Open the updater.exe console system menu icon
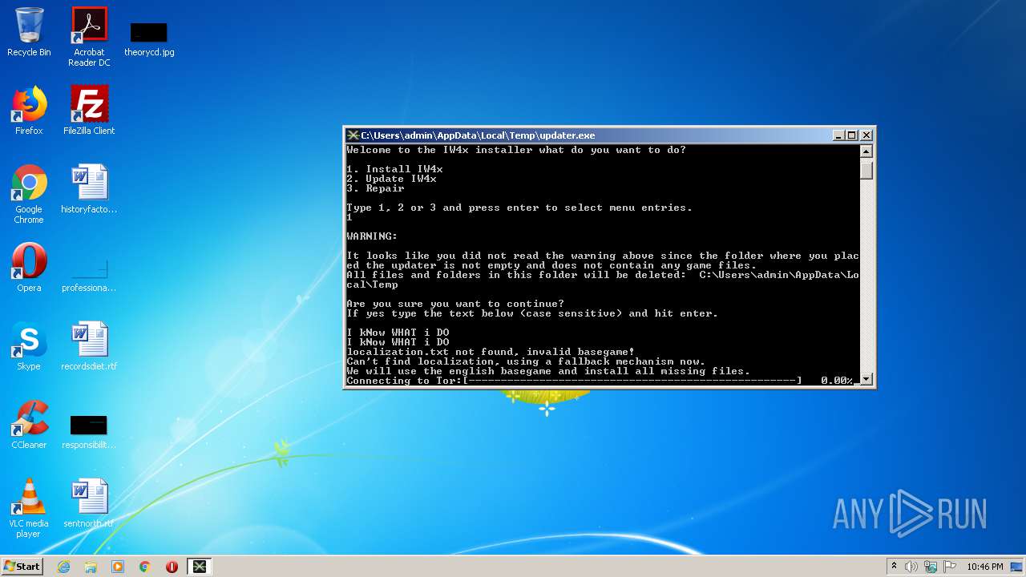 353,135
